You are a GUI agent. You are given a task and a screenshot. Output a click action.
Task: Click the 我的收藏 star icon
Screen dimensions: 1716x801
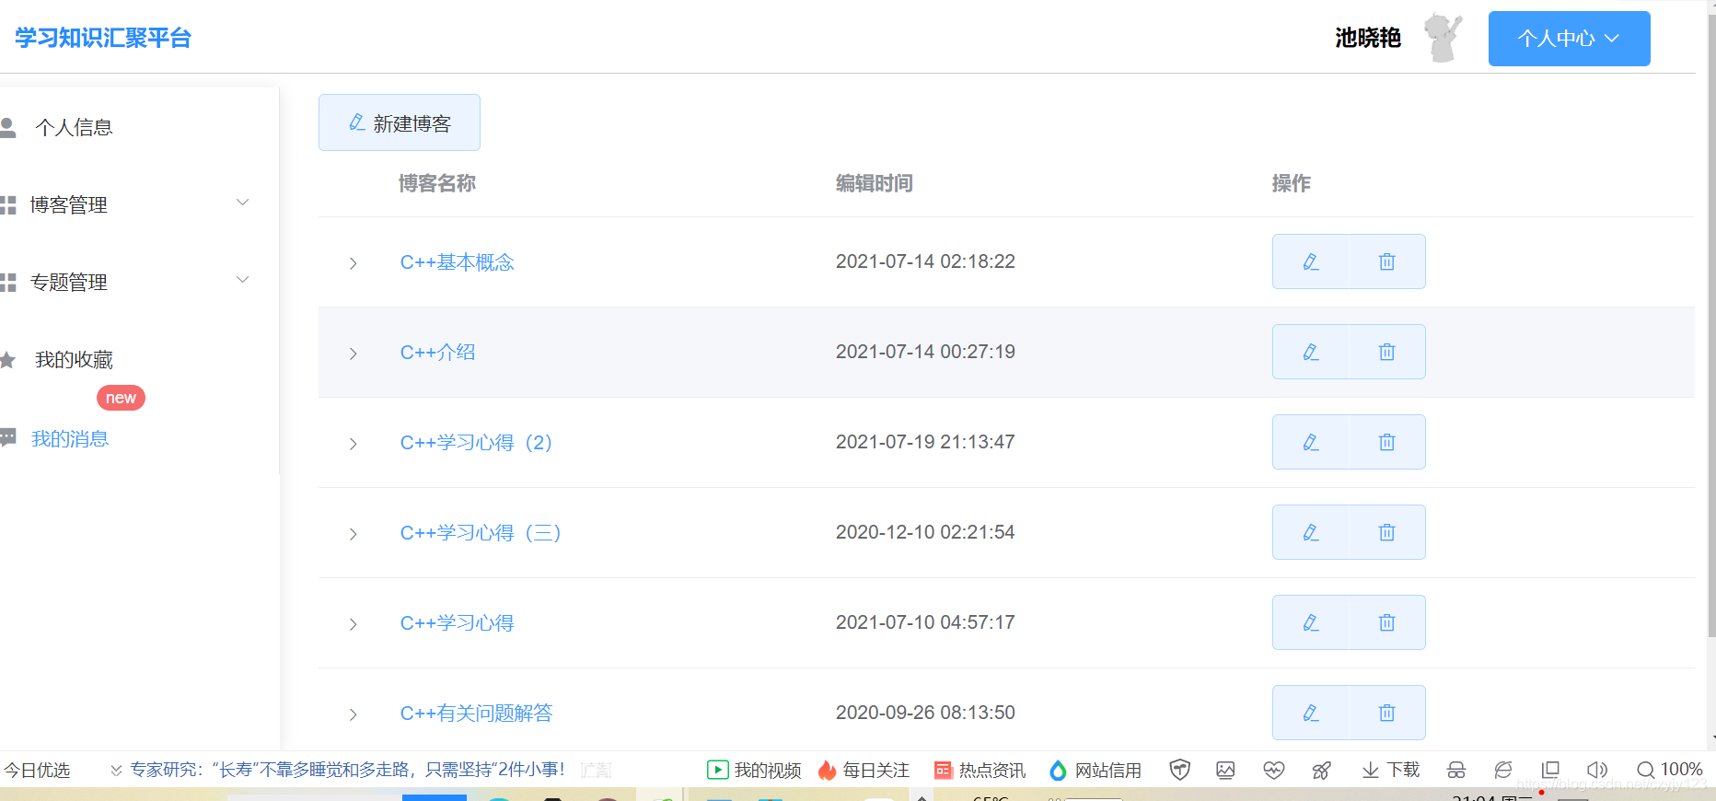pos(8,359)
